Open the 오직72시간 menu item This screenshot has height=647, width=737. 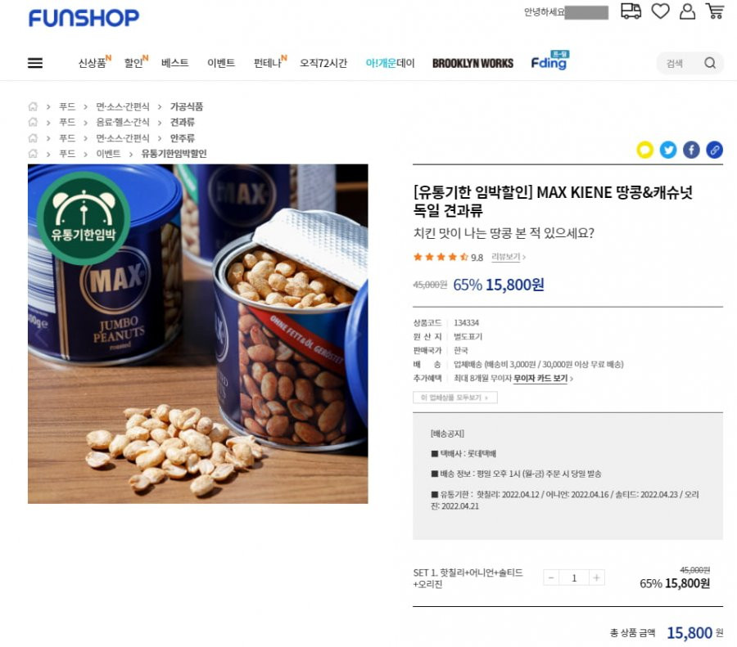[x=323, y=63]
